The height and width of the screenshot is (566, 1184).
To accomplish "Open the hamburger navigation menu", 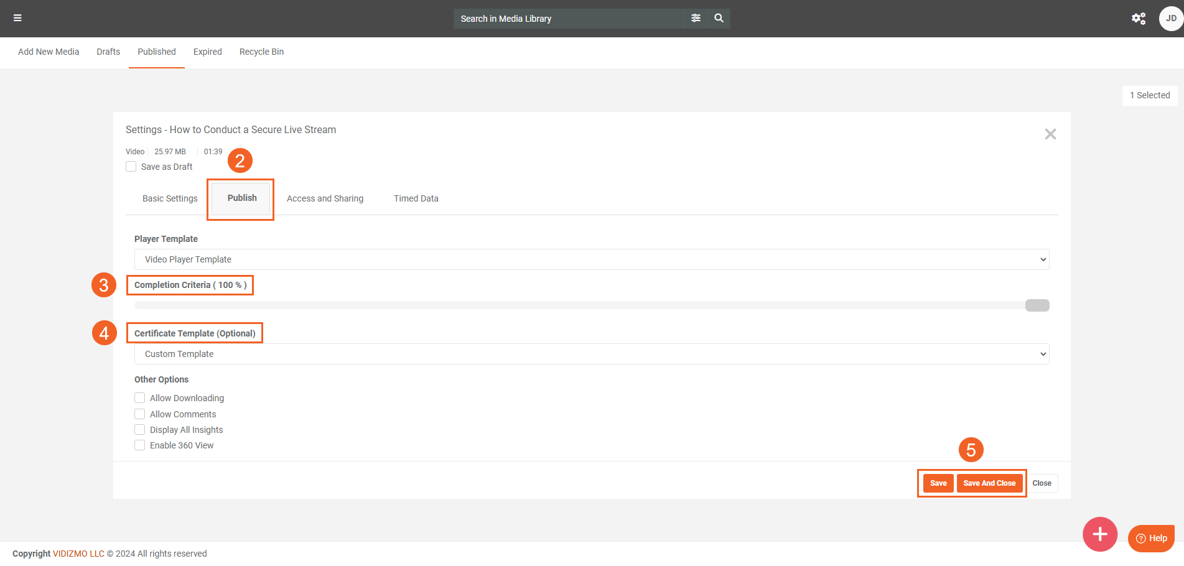I will point(17,18).
